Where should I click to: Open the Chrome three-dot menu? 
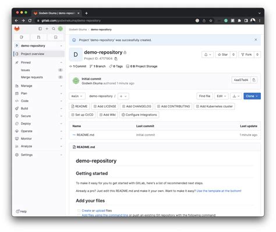tap(260, 20)
